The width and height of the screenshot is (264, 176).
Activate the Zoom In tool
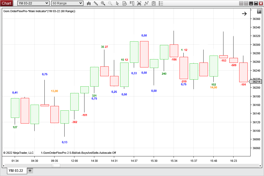tap(103, 3)
